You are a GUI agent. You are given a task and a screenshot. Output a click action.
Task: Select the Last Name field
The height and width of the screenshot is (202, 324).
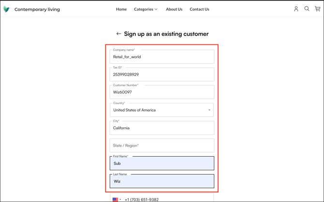coord(162,181)
